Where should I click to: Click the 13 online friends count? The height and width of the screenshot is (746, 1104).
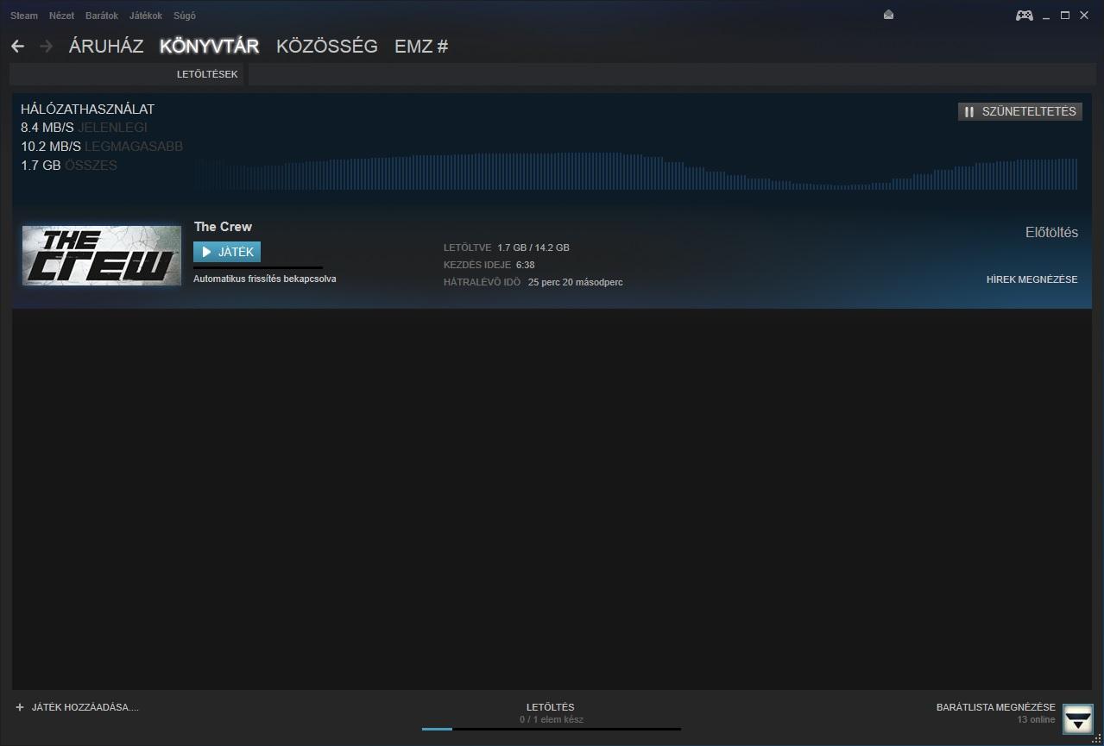pos(1036,719)
